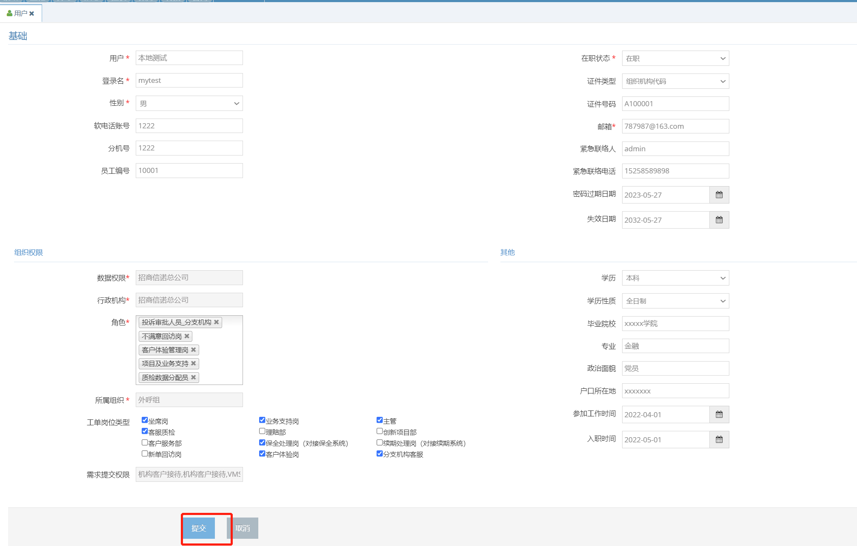857x546 pixels.
Task: Uncheck 保全处理岗 checkbox
Action: [x=262, y=442]
